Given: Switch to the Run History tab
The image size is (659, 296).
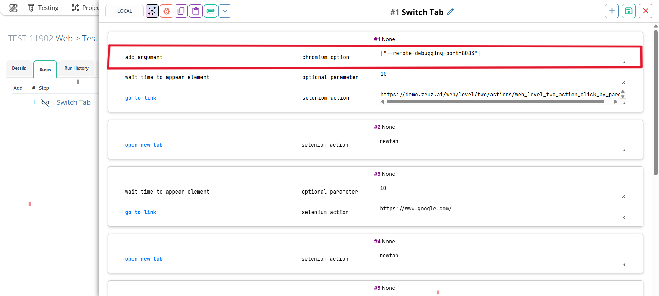Looking at the screenshot, I should pos(76,68).
